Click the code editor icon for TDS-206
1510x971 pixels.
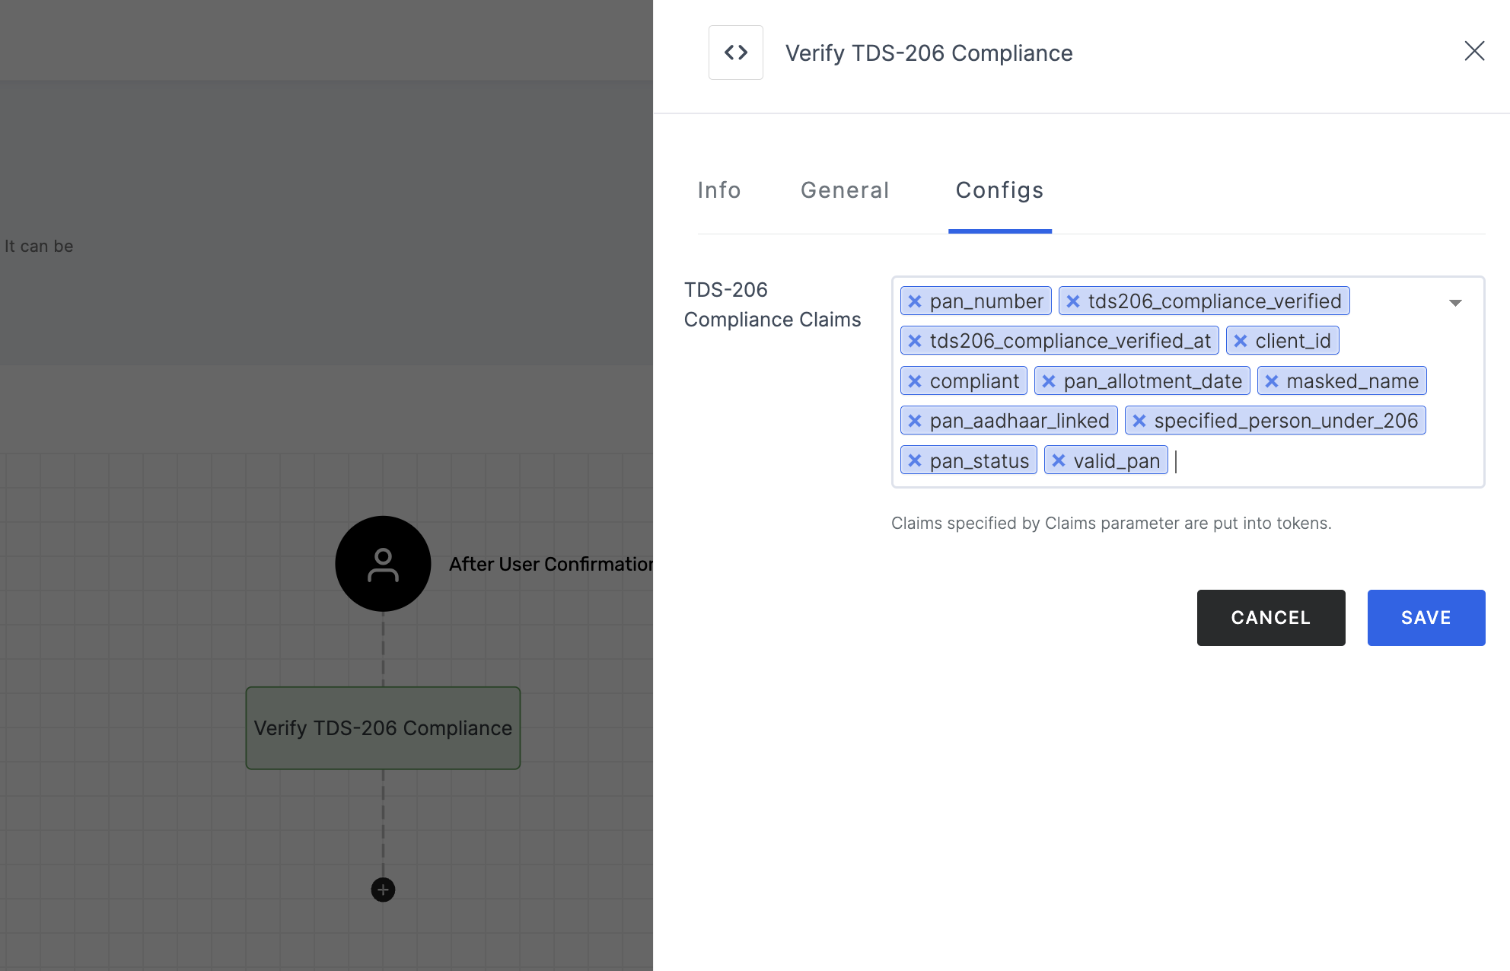pyautogui.click(x=734, y=52)
